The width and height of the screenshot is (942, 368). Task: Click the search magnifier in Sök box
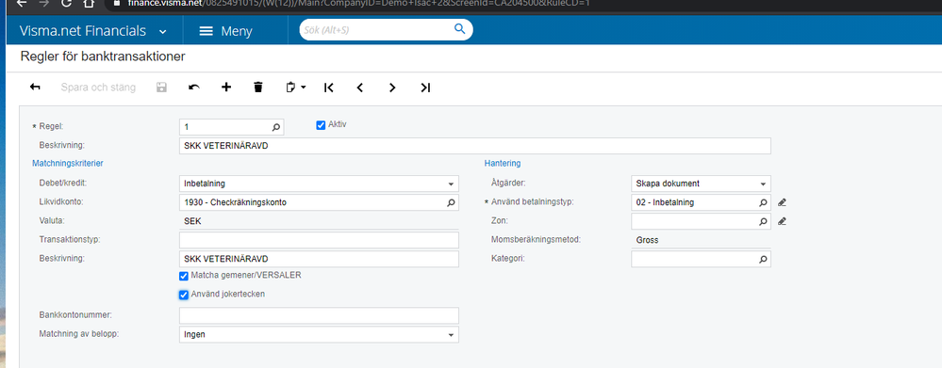click(459, 29)
